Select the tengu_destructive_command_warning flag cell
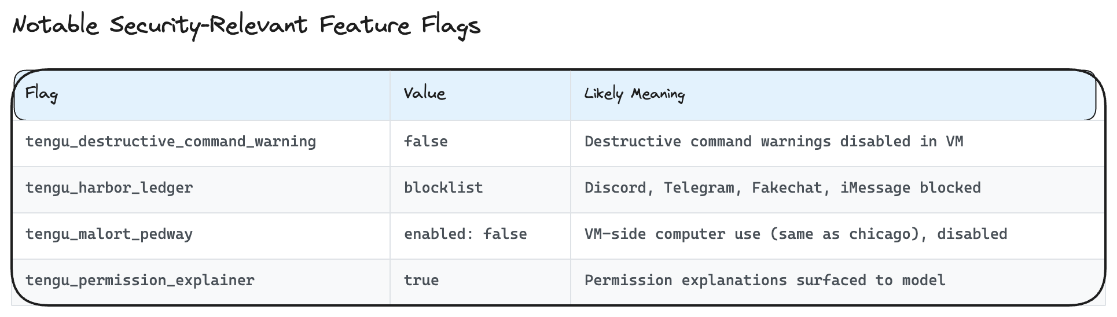The height and width of the screenshot is (317, 1117). click(171, 142)
